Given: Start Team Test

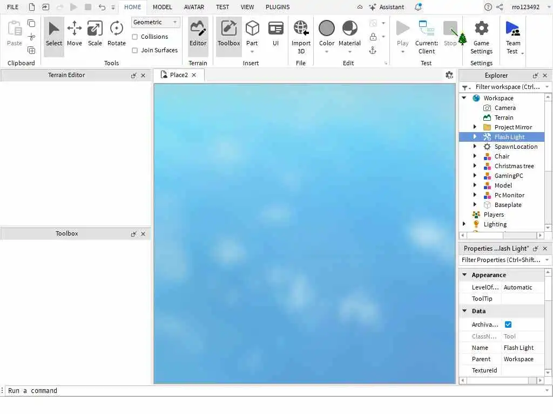Looking at the screenshot, I should pos(513,37).
